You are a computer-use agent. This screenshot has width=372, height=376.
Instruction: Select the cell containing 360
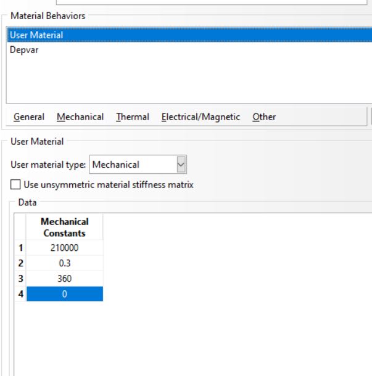[x=65, y=279]
